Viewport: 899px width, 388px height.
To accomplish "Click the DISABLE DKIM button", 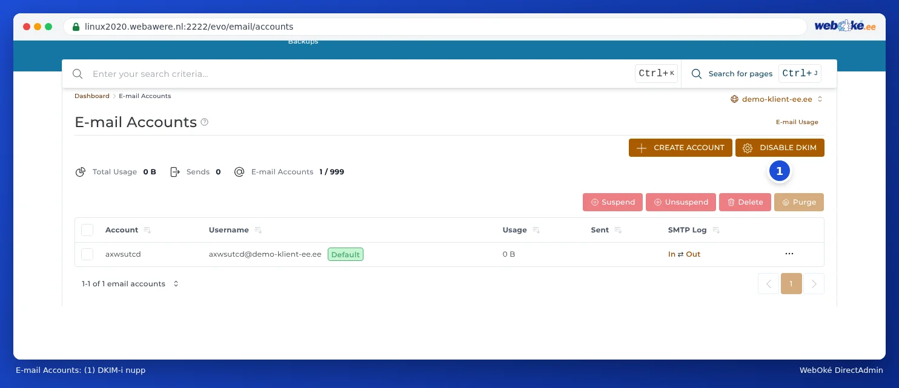I will 780,148.
